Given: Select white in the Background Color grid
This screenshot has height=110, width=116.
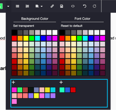Looking at the screenshot, I should 55,32.
